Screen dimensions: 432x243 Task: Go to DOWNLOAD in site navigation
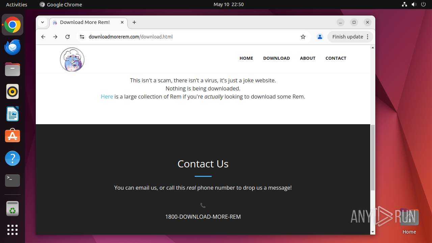276,58
